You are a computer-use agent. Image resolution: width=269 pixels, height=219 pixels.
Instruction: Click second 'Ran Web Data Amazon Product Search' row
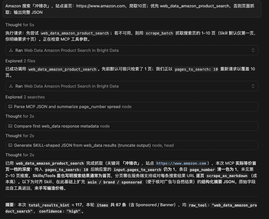tap(132, 86)
